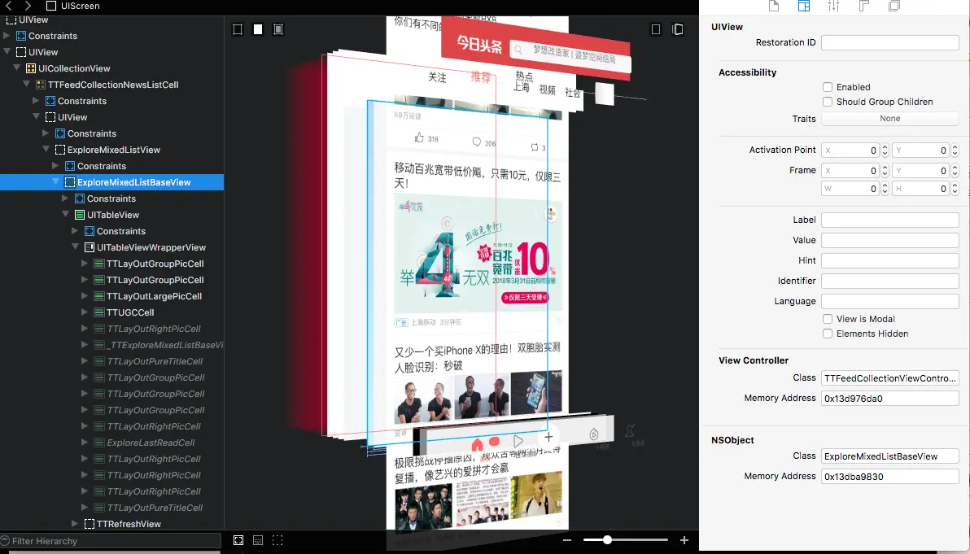Select the ExploreMixedListView row
The width and height of the screenshot is (970, 554).
[x=112, y=150]
